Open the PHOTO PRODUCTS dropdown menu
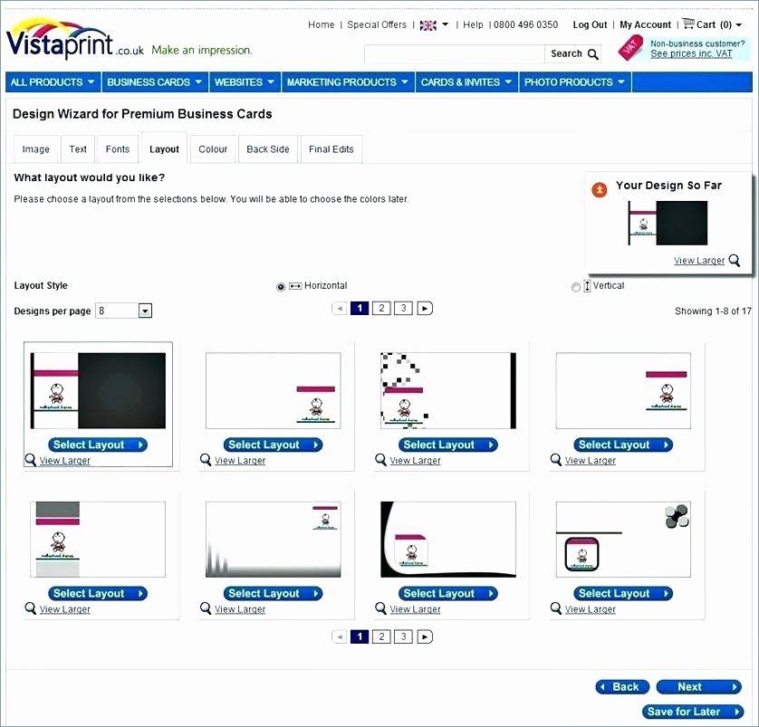Viewport: 759px width, 727px height. (574, 82)
